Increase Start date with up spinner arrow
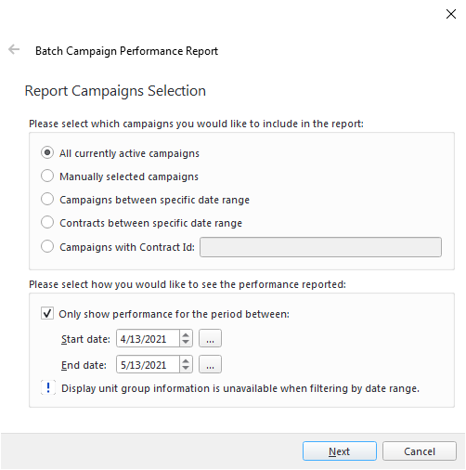 [x=186, y=335]
